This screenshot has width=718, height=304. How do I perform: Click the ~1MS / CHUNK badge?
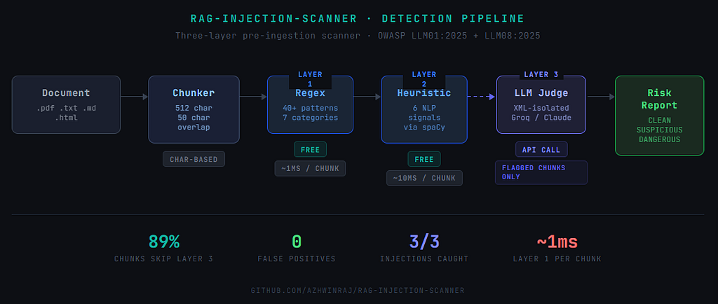coord(310,168)
